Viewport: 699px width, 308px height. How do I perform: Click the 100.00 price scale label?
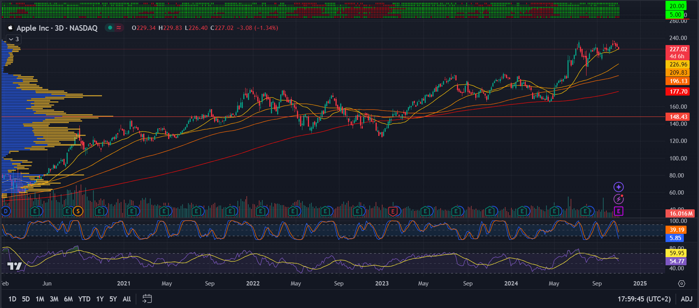point(678,158)
